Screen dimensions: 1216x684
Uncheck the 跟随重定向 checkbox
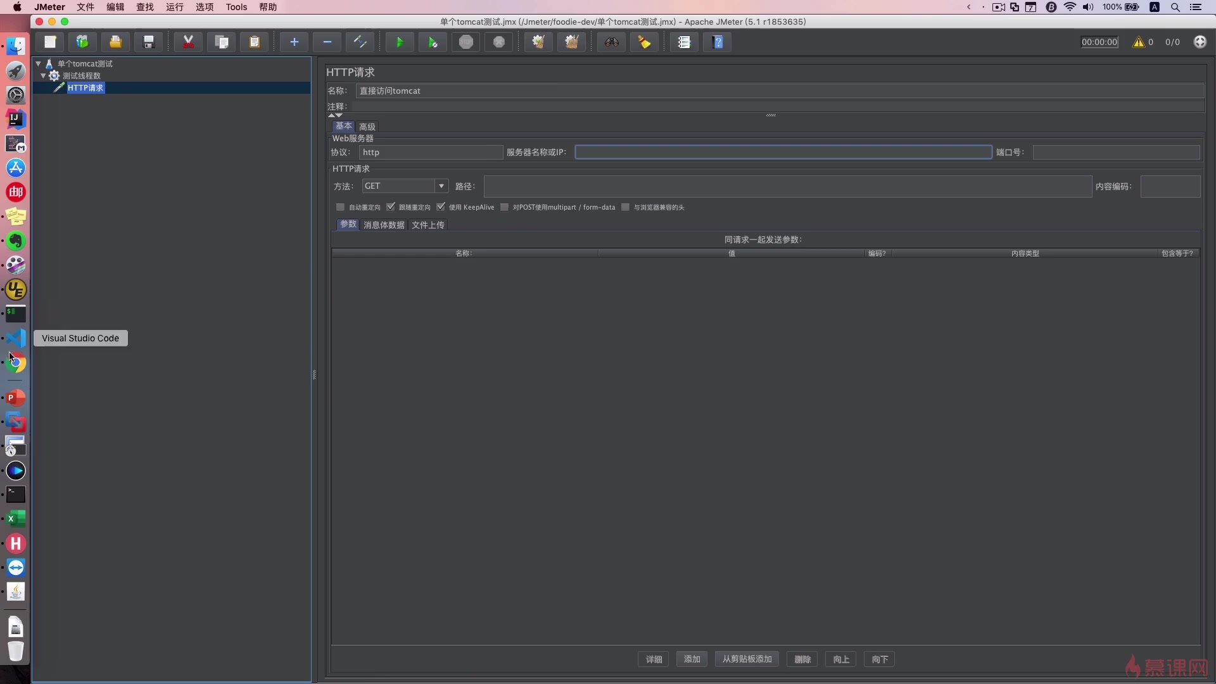tap(391, 207)
